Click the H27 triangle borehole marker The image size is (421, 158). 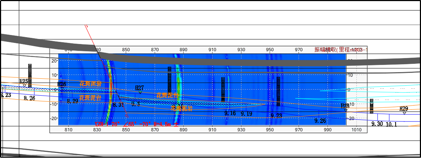pos(140,93)
